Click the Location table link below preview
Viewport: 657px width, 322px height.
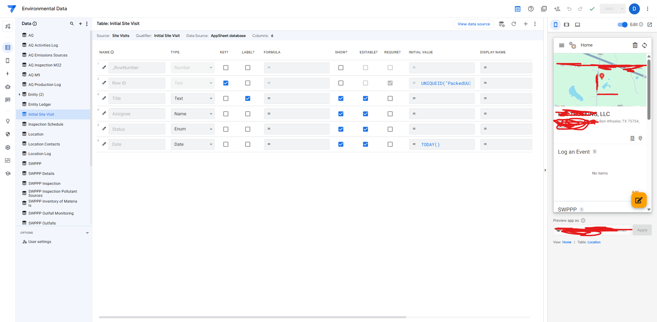(594, 242)
